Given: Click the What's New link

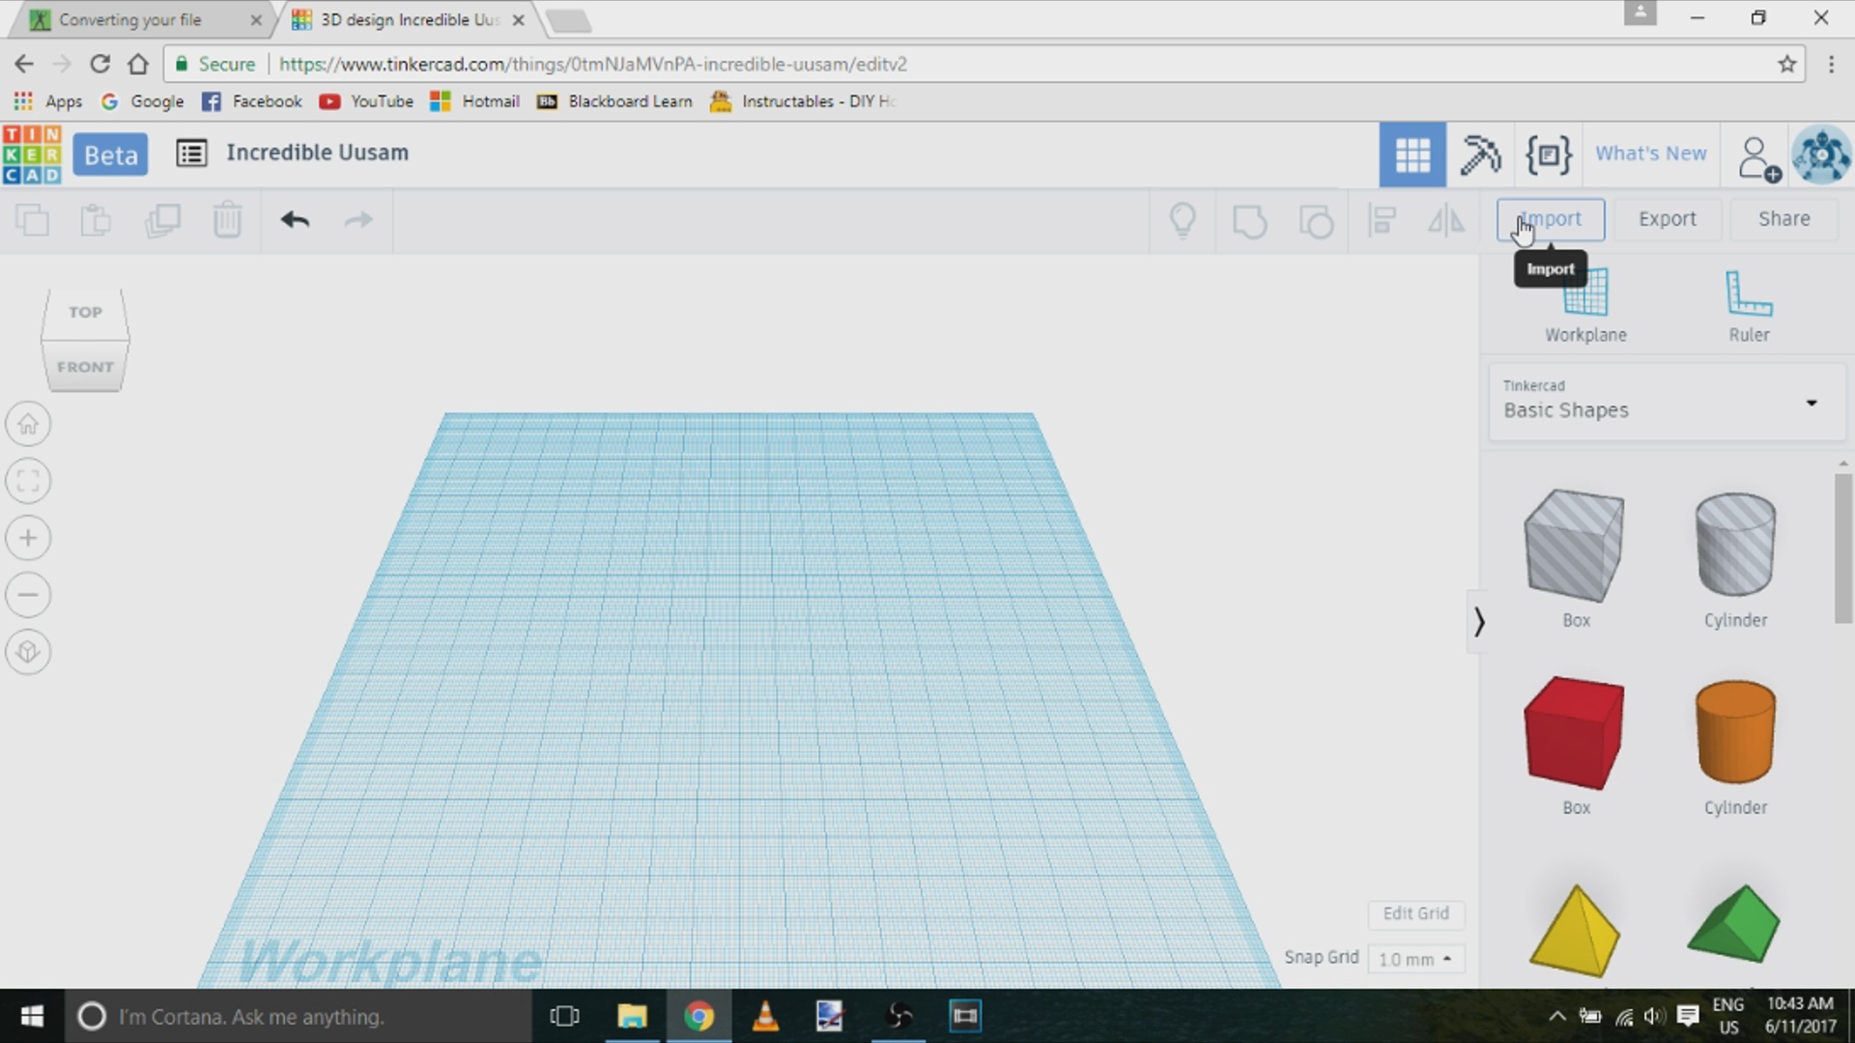Looking at the screenshot, I should (1650, 154).
